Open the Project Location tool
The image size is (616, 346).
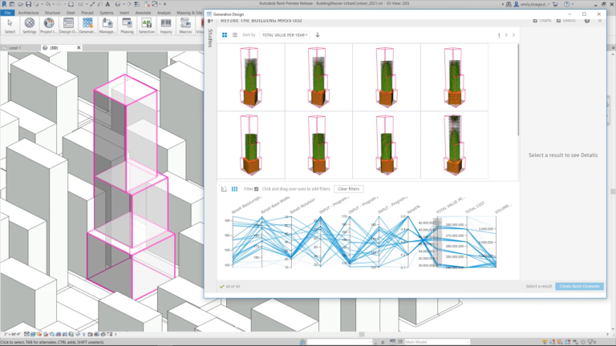pos(49,26)
